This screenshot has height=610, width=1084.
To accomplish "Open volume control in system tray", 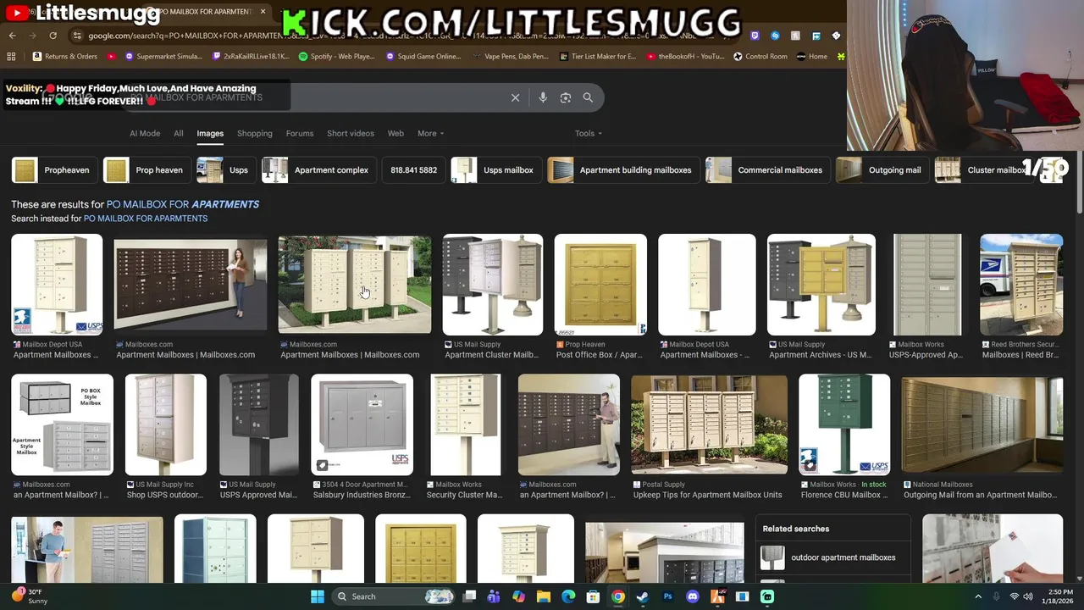I will click(x=1028, y=596).
